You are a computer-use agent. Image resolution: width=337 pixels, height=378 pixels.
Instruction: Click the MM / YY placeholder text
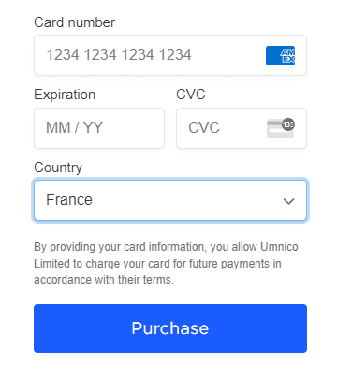coord(74,127)
